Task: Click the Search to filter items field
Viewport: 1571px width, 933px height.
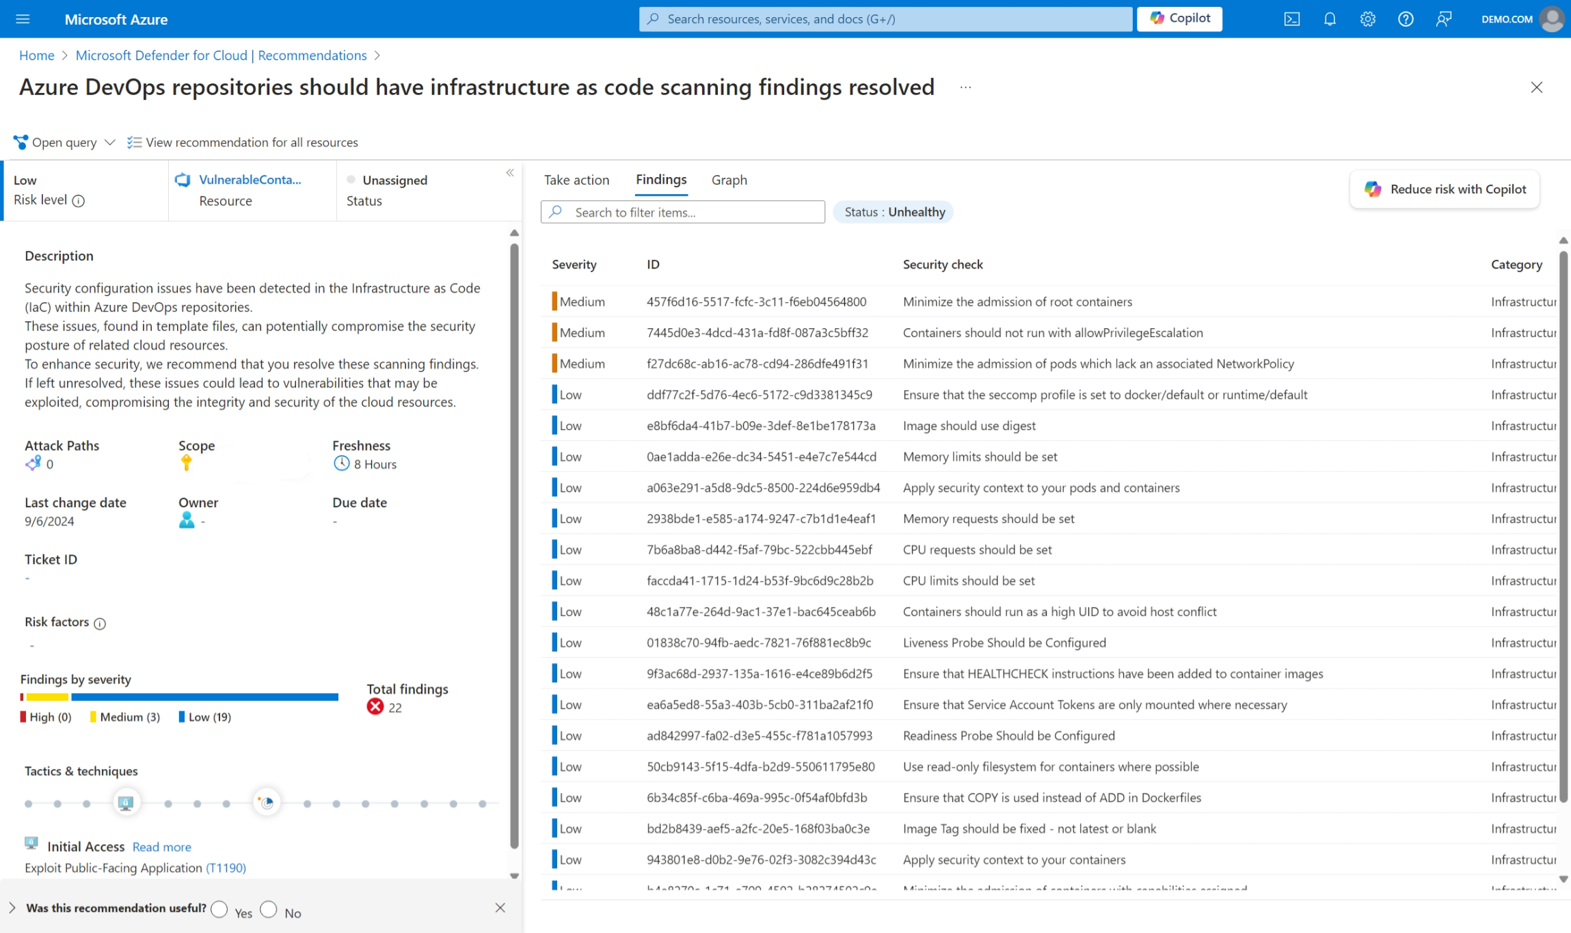Action: (x=682, y=212)
